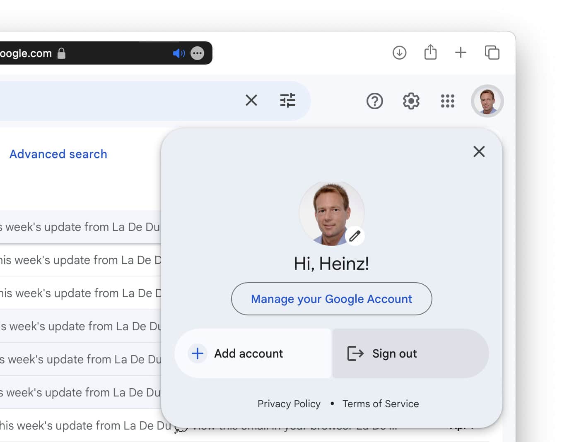Dismiss the account panel
This screenshot has width=562, height=442.
[479, 151]
